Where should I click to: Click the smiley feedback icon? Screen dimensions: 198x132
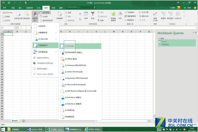(x=195, y=8)
